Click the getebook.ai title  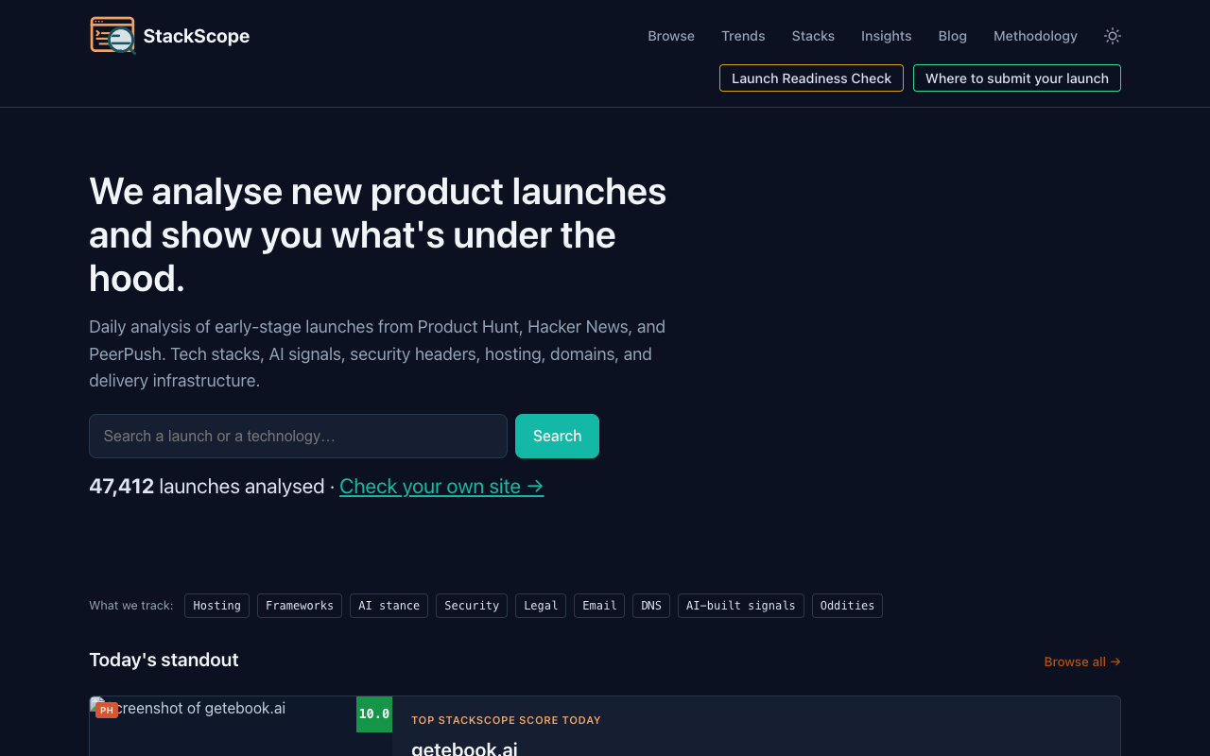(464, 747)
